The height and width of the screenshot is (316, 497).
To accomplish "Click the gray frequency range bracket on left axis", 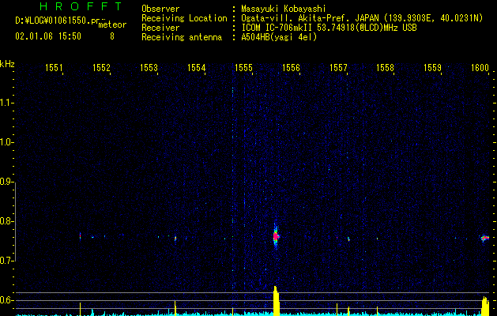I will point(16,221).
